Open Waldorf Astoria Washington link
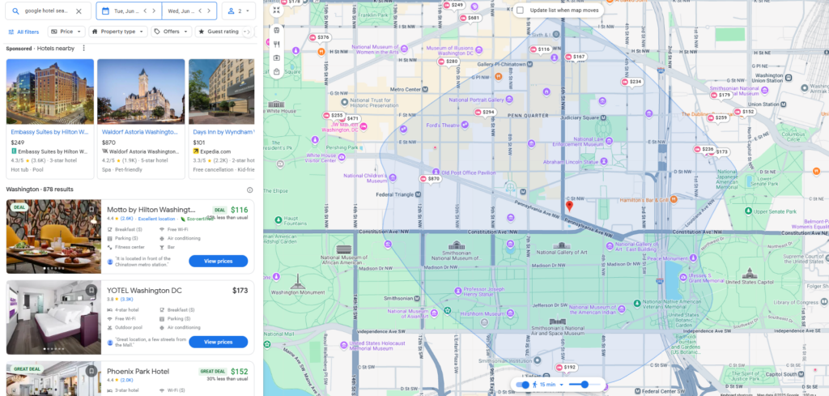The height and width of the screenshot is (396, 829). (x=141, y=132)
